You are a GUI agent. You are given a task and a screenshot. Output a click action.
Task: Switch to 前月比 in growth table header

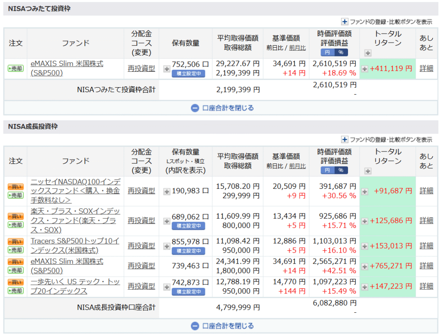(x=297, y=166)
